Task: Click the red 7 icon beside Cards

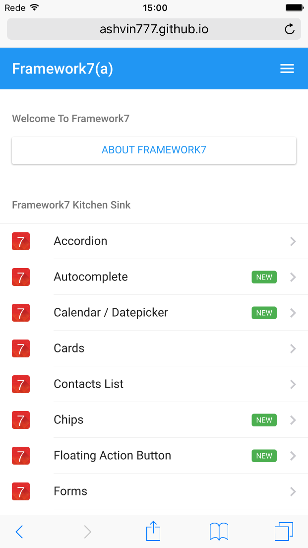Action: [21, 348]
